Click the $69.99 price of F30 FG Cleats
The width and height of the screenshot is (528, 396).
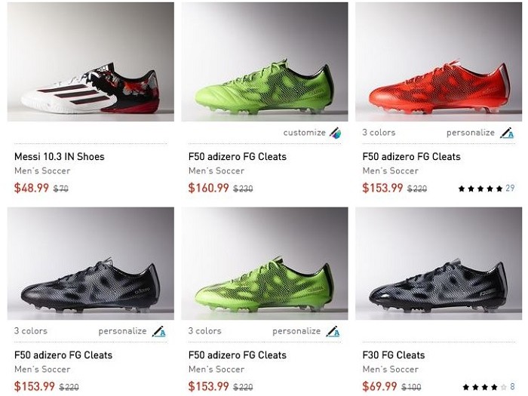[x=380, y=386]
